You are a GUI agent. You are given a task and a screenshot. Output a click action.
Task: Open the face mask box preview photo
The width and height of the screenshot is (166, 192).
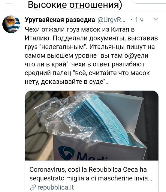(x=92, y=126)
